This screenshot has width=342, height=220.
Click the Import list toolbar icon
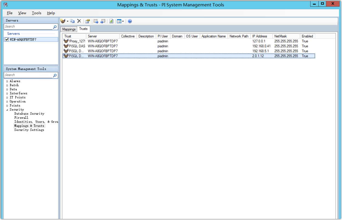point(103,21)
